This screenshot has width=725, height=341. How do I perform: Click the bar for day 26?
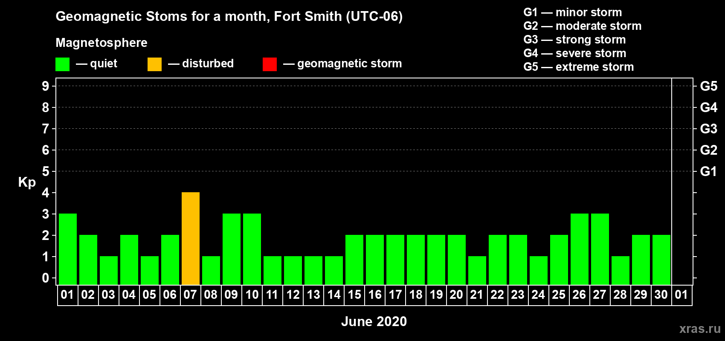pyautogui.click(x=580, y=249)
